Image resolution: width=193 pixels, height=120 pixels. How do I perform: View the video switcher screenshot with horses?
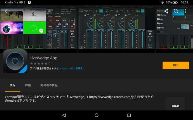(39, 29)
